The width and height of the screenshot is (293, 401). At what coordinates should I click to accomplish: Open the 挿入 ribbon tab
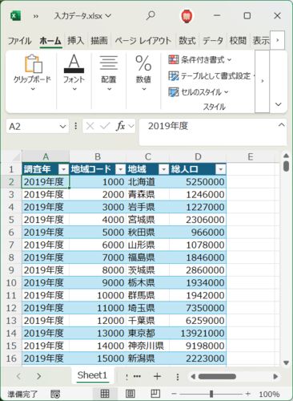[x=75, y=41]
